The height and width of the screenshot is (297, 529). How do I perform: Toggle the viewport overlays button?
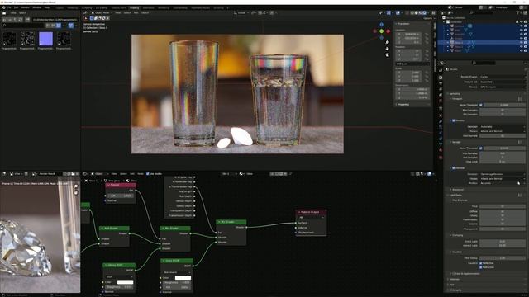coord(398,13)
